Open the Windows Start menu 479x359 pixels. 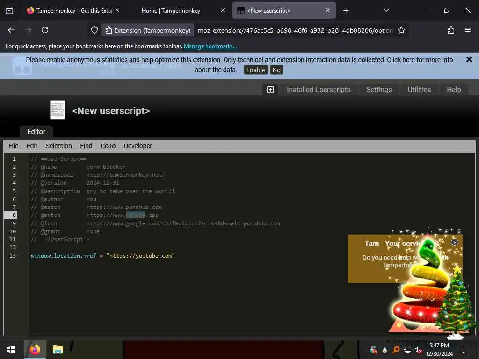(11, 350)
